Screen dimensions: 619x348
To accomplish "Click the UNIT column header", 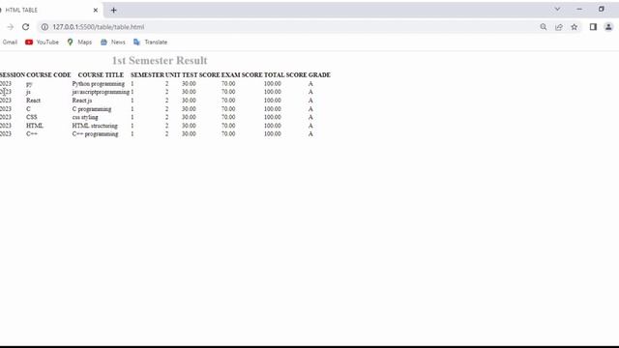I will (173, 75).
